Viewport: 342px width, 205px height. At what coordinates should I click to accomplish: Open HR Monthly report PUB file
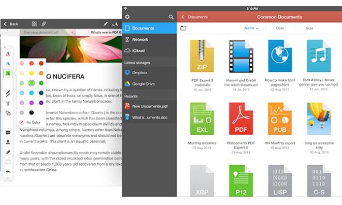(x=280, y=119)
